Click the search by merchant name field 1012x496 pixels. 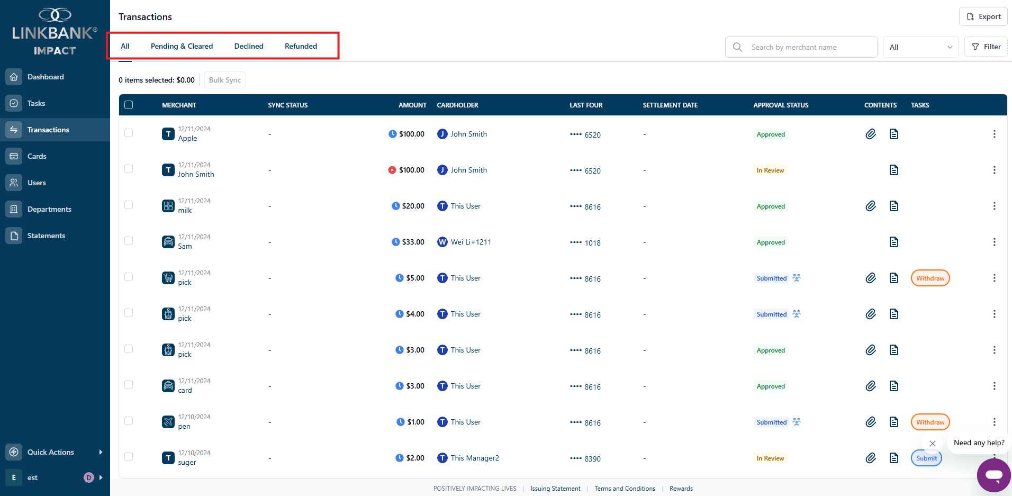[810, 47]
